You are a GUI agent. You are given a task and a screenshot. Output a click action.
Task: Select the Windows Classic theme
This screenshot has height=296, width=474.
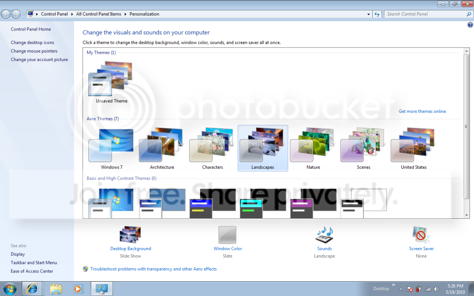(162, 203)
